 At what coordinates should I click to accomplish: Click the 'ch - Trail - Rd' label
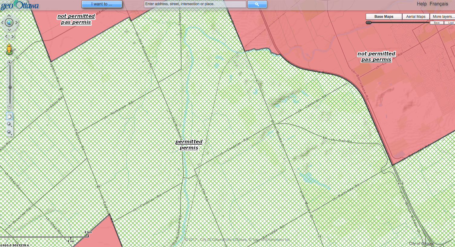[341, 141]
